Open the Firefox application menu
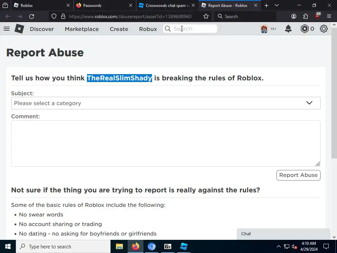The width and height of the screenshot is (337, 253). [329, 16]
